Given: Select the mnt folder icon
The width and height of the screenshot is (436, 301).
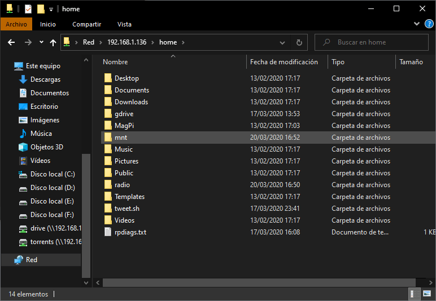Looking at the screenshot, I should [x=108, y=138].
